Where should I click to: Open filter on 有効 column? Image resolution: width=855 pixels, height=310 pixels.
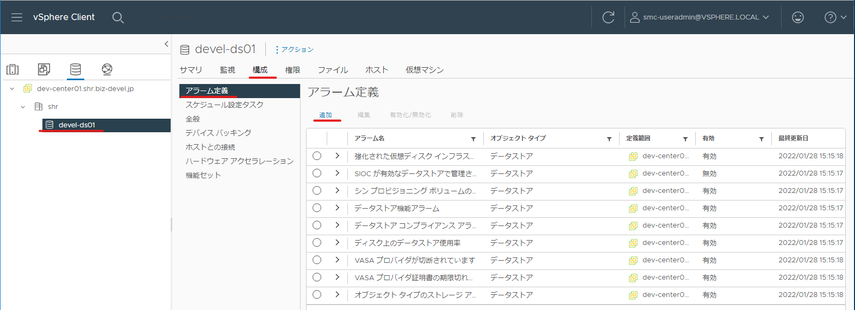[x=762, y=139]
